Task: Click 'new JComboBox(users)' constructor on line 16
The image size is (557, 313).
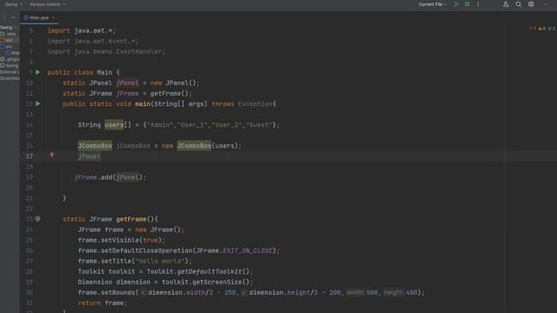Action: (201, 146)
